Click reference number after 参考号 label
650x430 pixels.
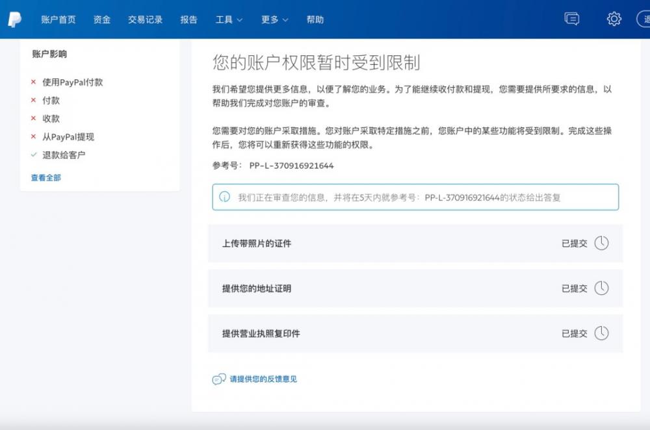coord(291,166)
